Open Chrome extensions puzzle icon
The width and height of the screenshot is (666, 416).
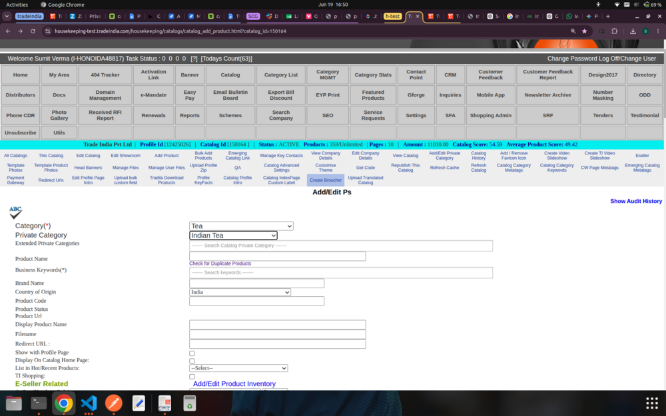(x=614, y=31)
